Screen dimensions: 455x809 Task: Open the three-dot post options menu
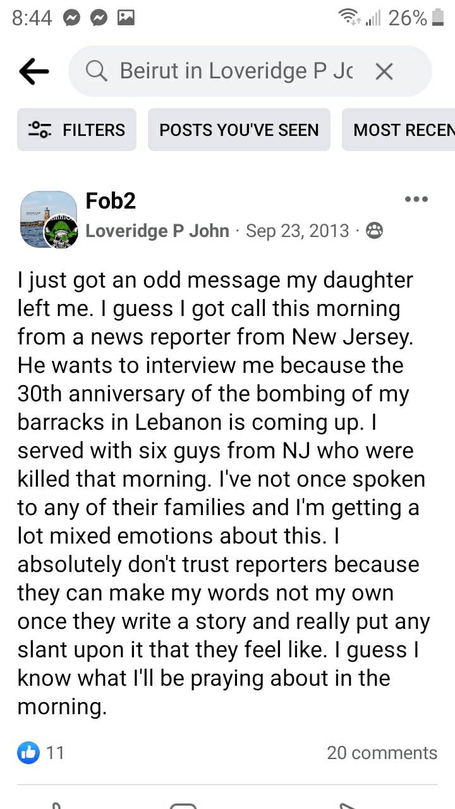coord(416,200)
